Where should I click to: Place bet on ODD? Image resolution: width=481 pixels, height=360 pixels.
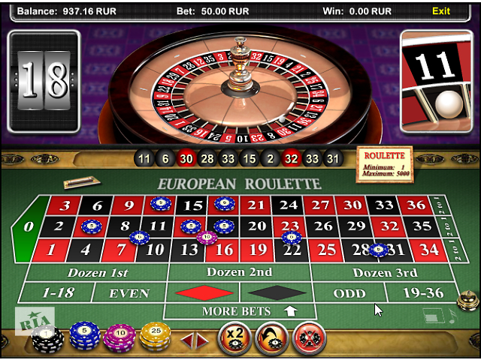(x=349, y=293)
